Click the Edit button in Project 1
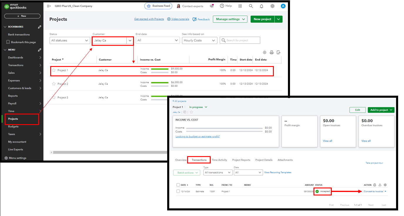 pos(358,110)
